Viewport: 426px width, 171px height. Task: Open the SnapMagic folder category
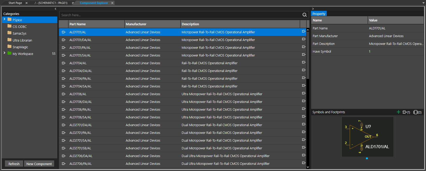(20, 47)
